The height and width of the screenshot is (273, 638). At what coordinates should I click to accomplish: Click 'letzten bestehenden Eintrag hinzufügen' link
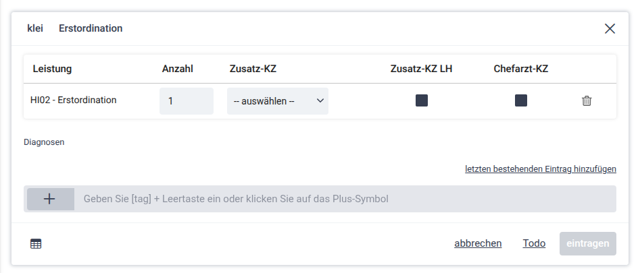(540, 169)
